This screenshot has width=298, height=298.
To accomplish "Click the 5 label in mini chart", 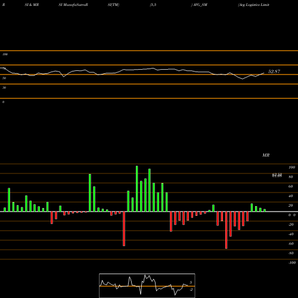I will tap(191, 283).
